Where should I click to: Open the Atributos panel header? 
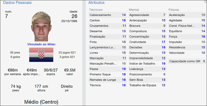[x=97, y=3]
